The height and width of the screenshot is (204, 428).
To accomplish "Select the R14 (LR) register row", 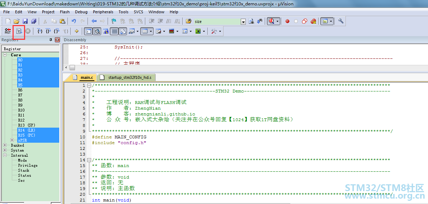I will click(x=38, y=130).
